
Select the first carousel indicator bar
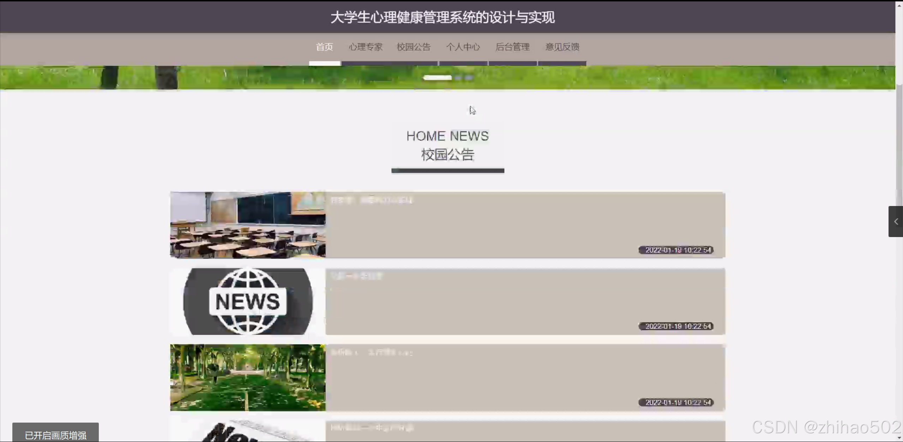(x=437, y=78)
